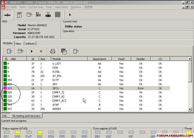Screen dimensions: 194x138
Task: Select the ARREH module row
Action: coord(86,109)
